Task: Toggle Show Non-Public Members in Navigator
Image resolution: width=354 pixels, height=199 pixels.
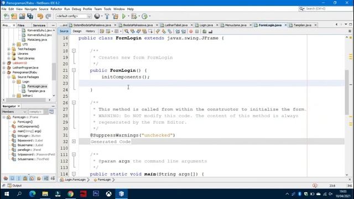Action: pyautogui.click(x=25, y=178)
